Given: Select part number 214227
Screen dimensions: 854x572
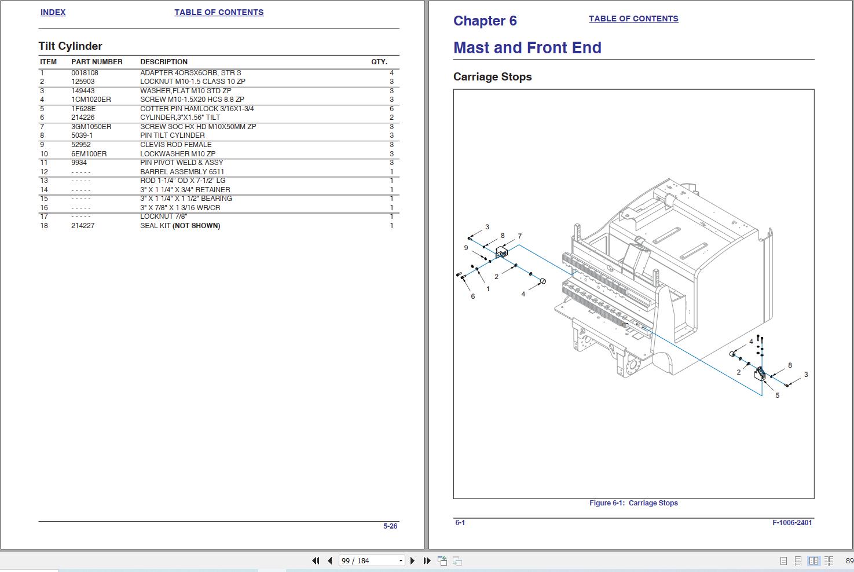Looking at the screenshot, I should [x=83, y=226].
